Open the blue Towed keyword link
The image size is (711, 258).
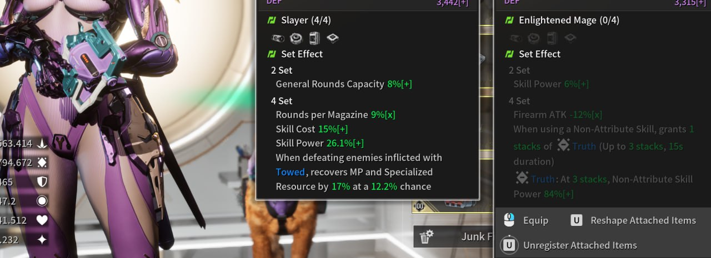[x=290, y=172]
